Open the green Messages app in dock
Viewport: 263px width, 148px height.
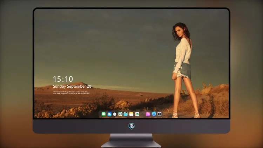(x=103, y=114)
